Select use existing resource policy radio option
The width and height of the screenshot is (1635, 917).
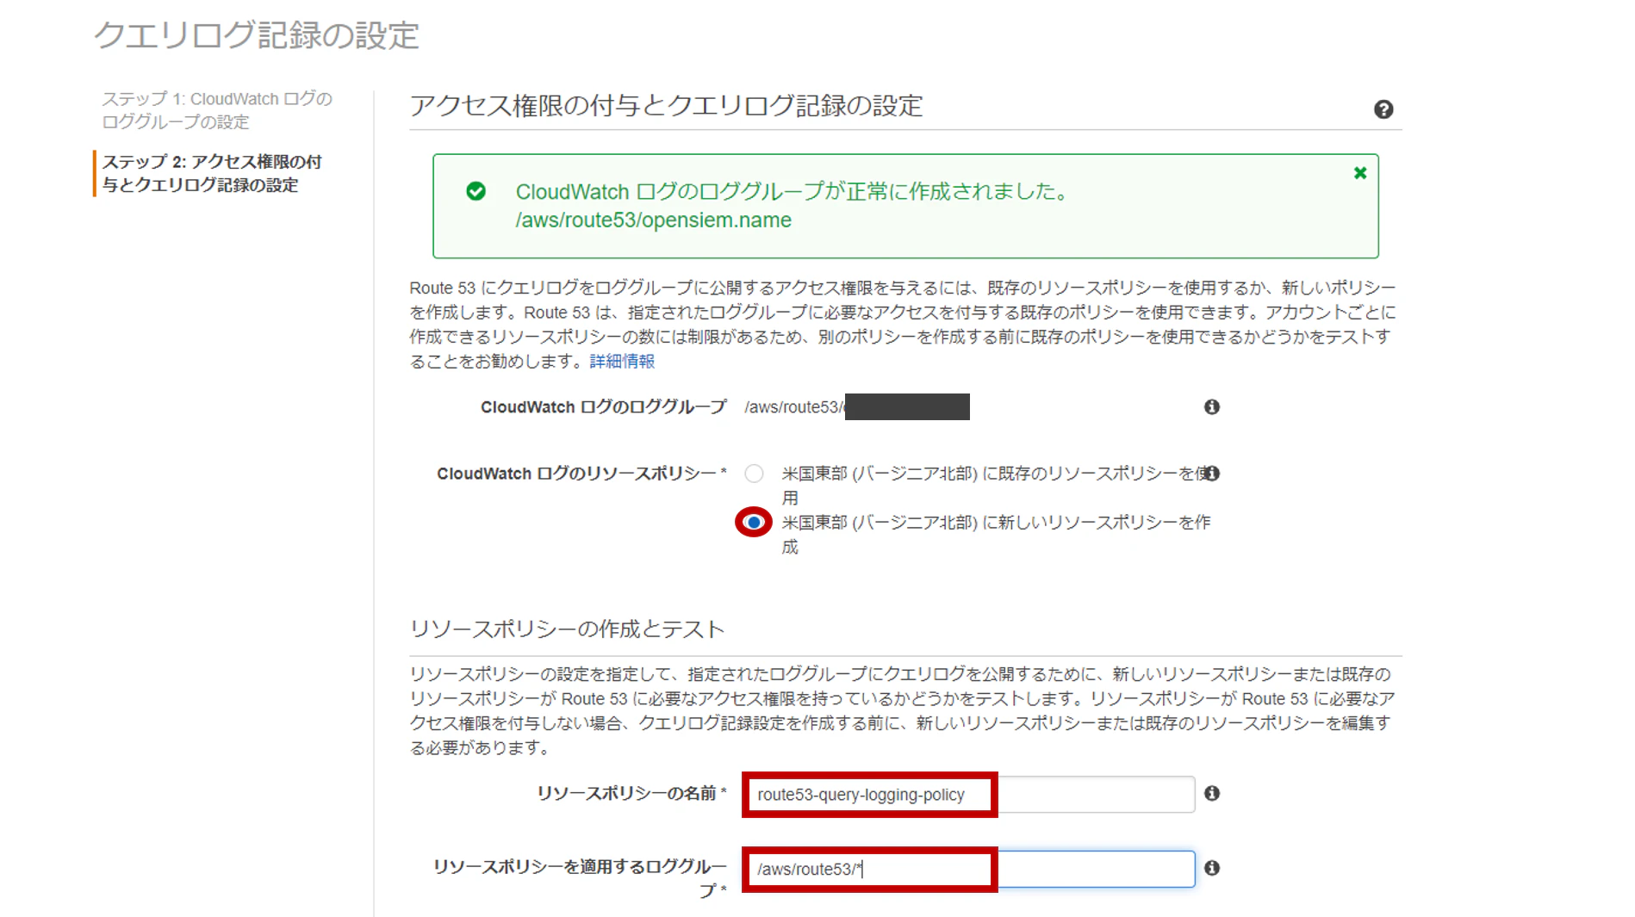[x=755, y=474]
